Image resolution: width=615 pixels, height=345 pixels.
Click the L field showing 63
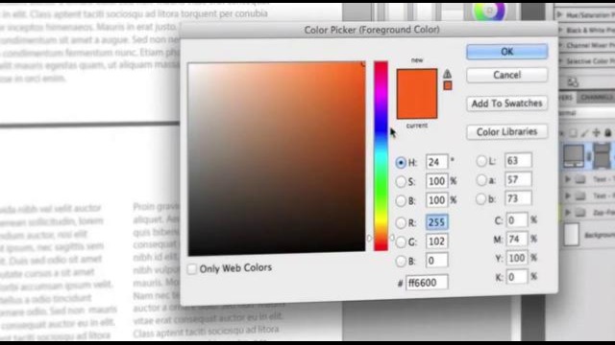coord(518,160)
